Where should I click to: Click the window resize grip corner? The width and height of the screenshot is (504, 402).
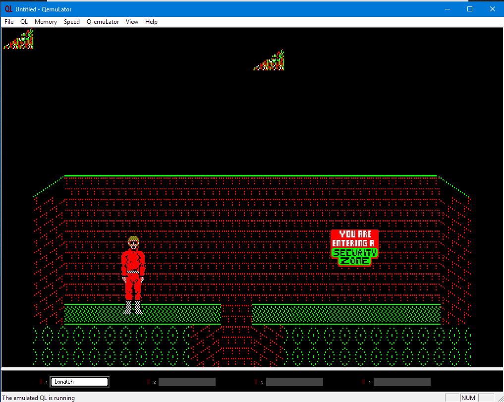[500, 398]
